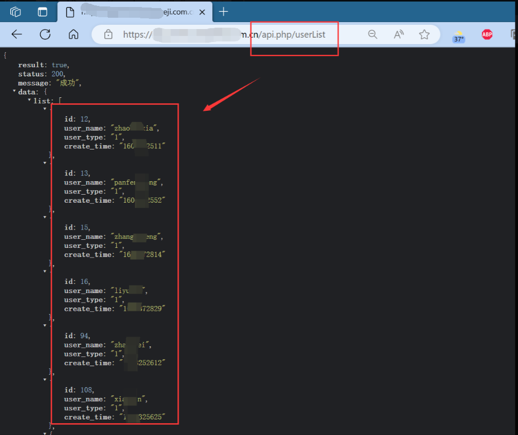Add this page to favorites
This screenshot has height=435, width=518.
point(424,34)
